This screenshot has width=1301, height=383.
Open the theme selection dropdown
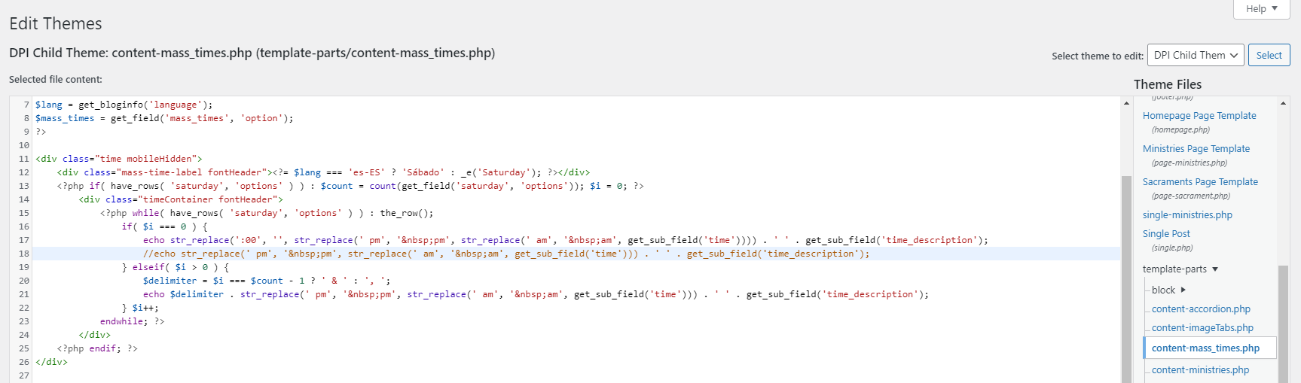tap(1196, 56)
